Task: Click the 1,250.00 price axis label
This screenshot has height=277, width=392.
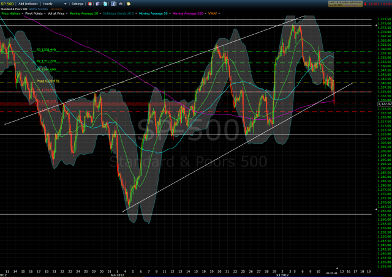Action: point(385,236)
